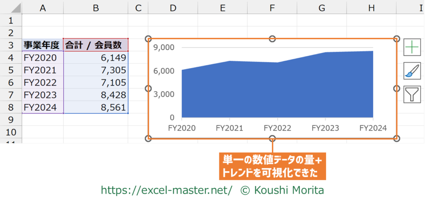Click the 合計 / 会員数 header cell

96,45
